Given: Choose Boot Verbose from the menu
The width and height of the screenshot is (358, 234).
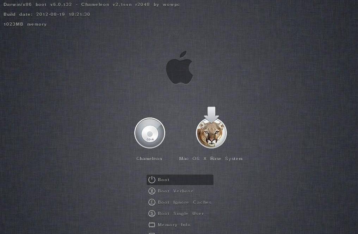Looking at the screenshot, I should click(x=175, y=191).
